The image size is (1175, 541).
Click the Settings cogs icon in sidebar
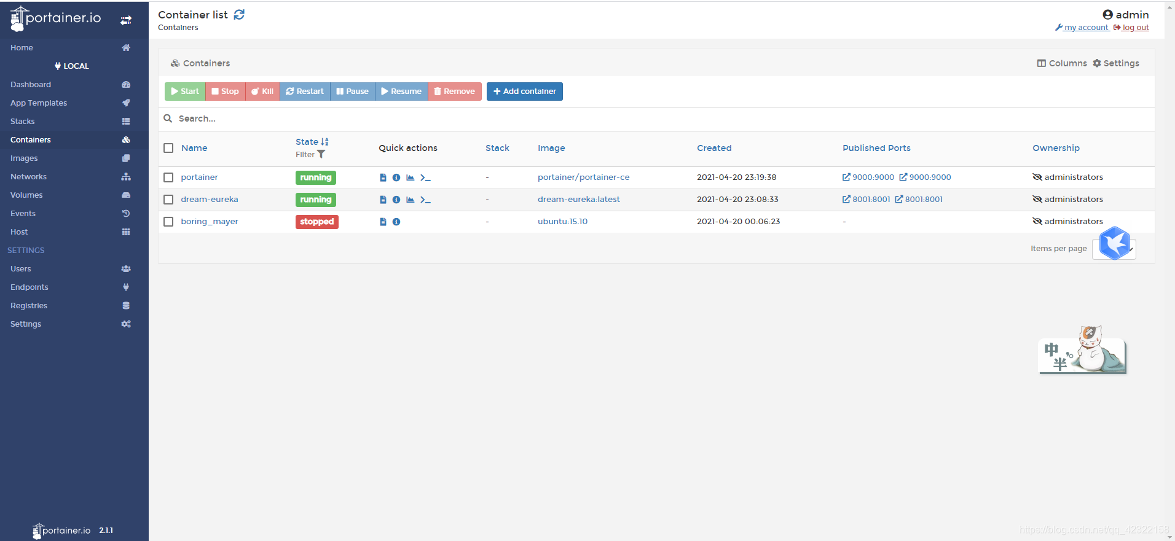(126, 324)
